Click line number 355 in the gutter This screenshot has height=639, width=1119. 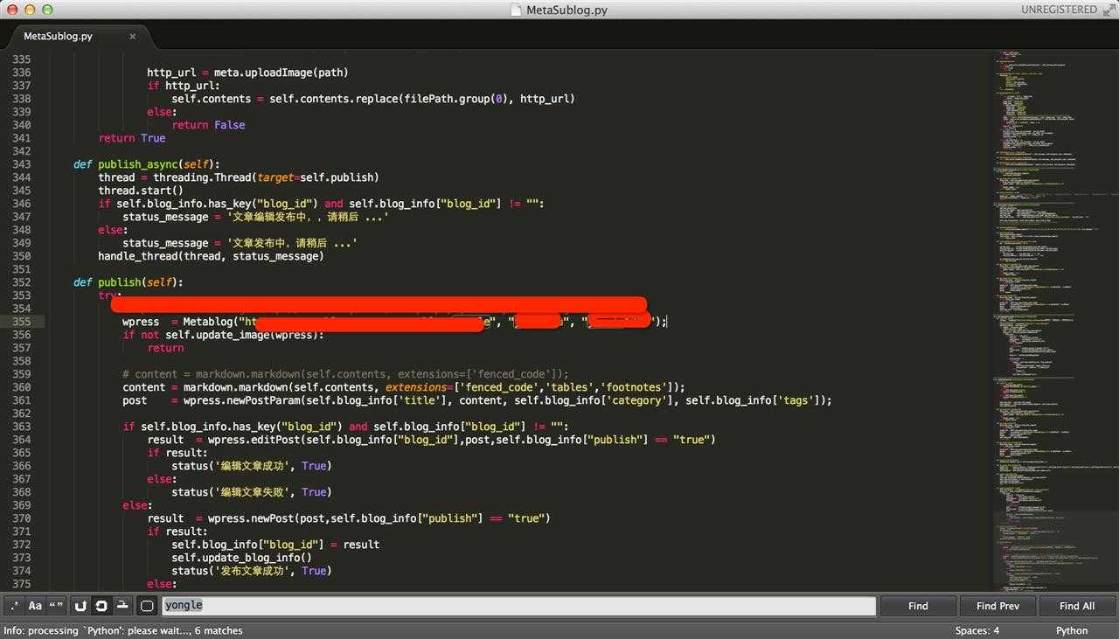click(x=21, y=322)
